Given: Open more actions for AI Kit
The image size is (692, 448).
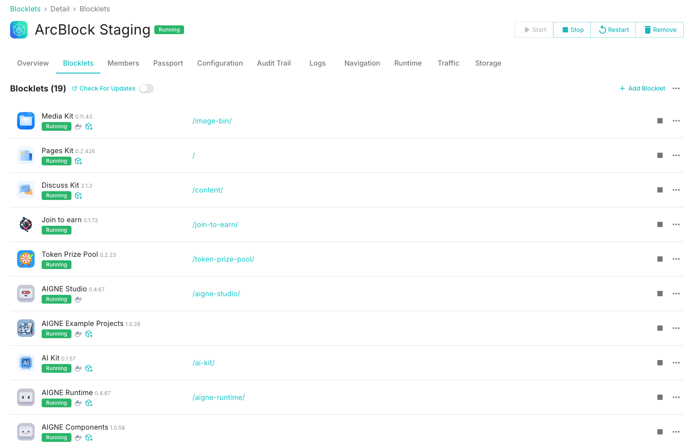Looking at the screenshot, I should click(x=676, y=363).
